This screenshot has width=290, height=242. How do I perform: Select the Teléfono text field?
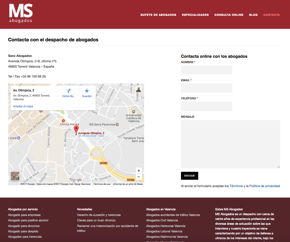pos(206,106)
